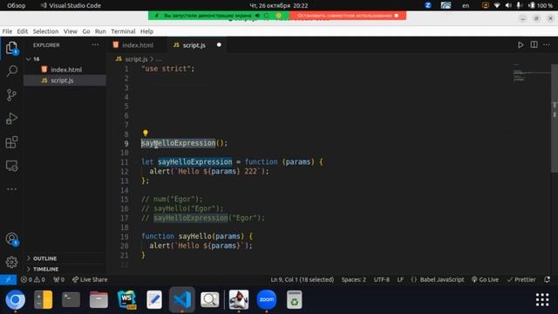558x314 pixels.
Task: Open the Remote Explorer view
Action: 11,166
